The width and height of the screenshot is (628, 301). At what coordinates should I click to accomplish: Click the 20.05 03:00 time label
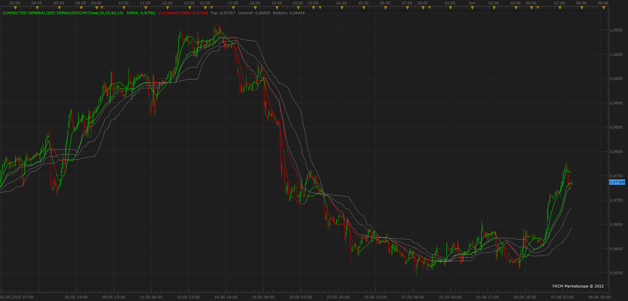click(301, 297)
